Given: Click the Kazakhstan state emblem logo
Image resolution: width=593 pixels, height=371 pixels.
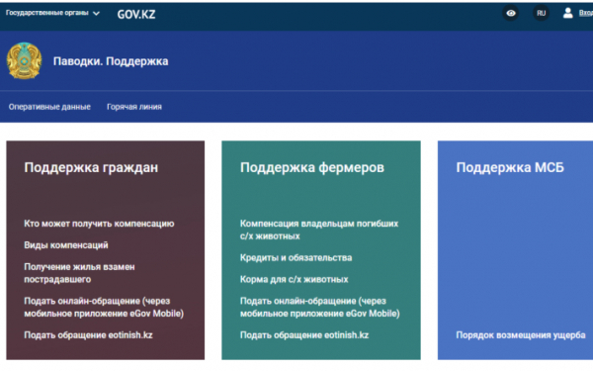Looking at the screenshot, I should point(24,60).
